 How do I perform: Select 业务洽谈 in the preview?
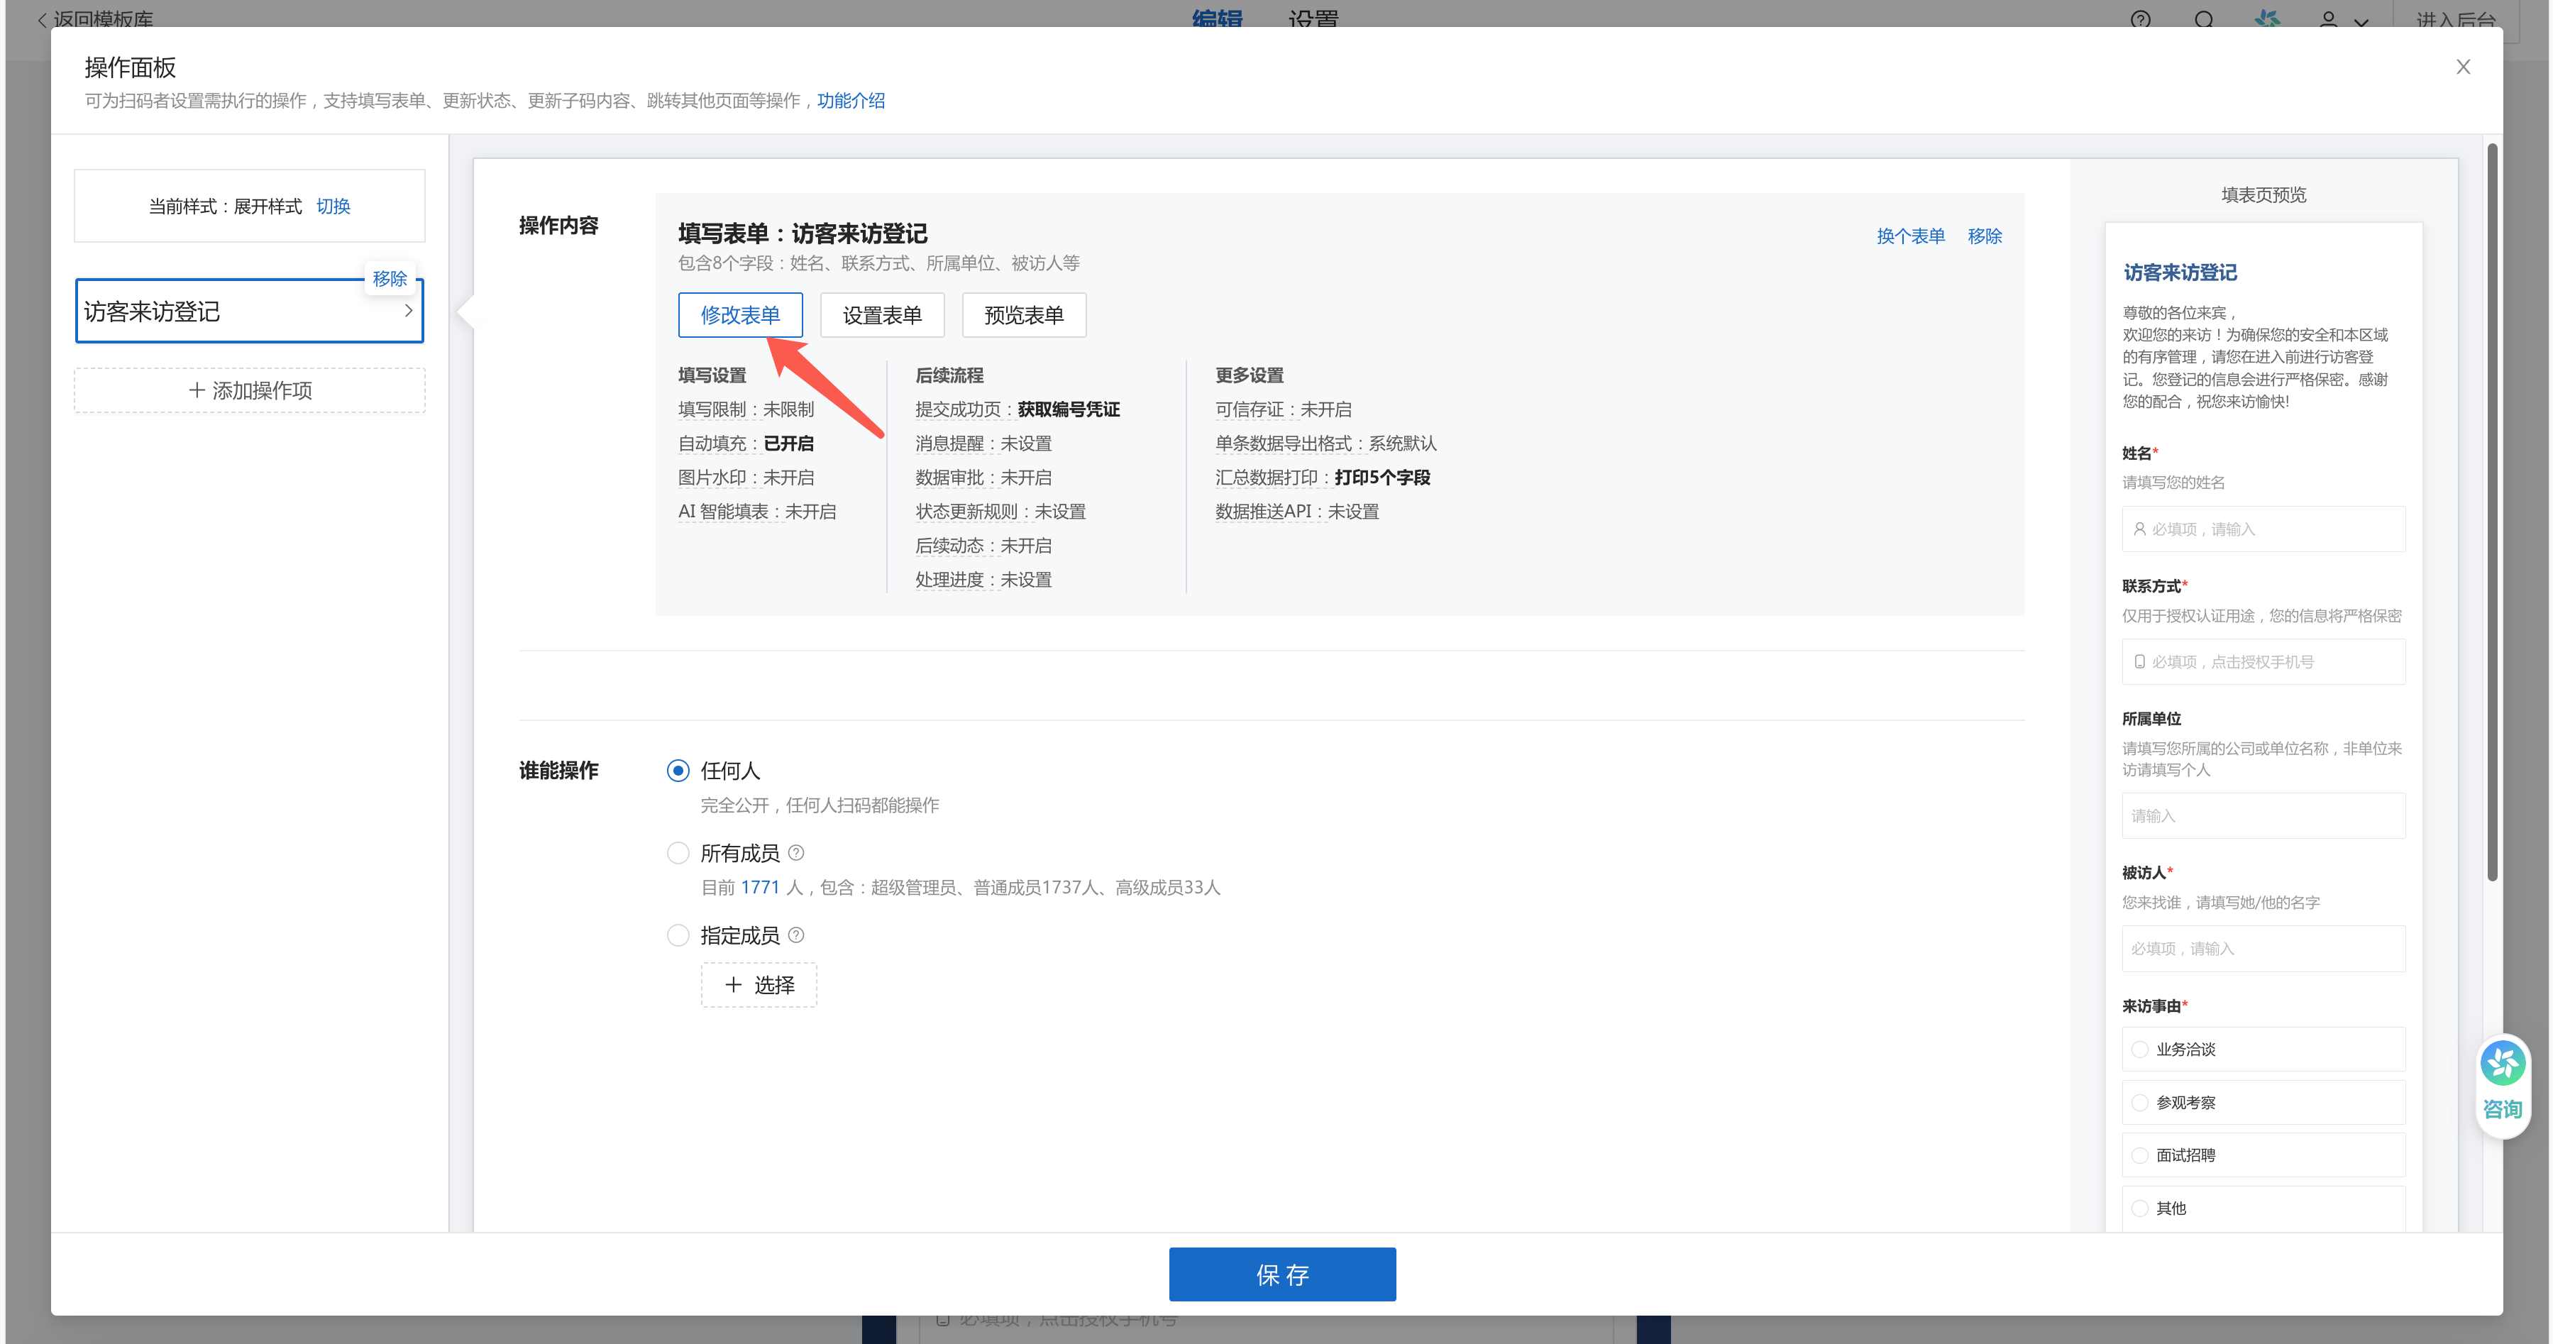[2263, 1050]
